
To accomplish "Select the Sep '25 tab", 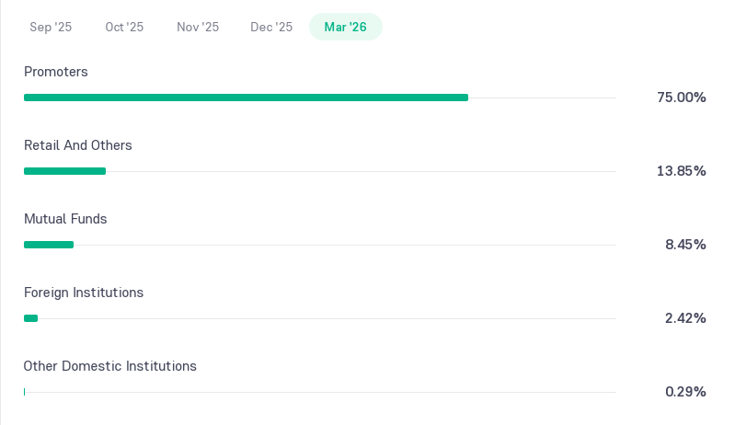I will [x=51, y=27].
